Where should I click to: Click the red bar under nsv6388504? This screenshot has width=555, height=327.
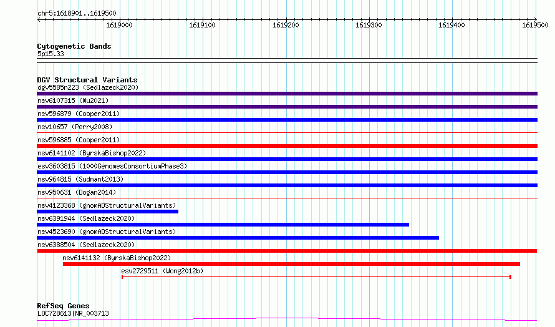pos(287,251)
